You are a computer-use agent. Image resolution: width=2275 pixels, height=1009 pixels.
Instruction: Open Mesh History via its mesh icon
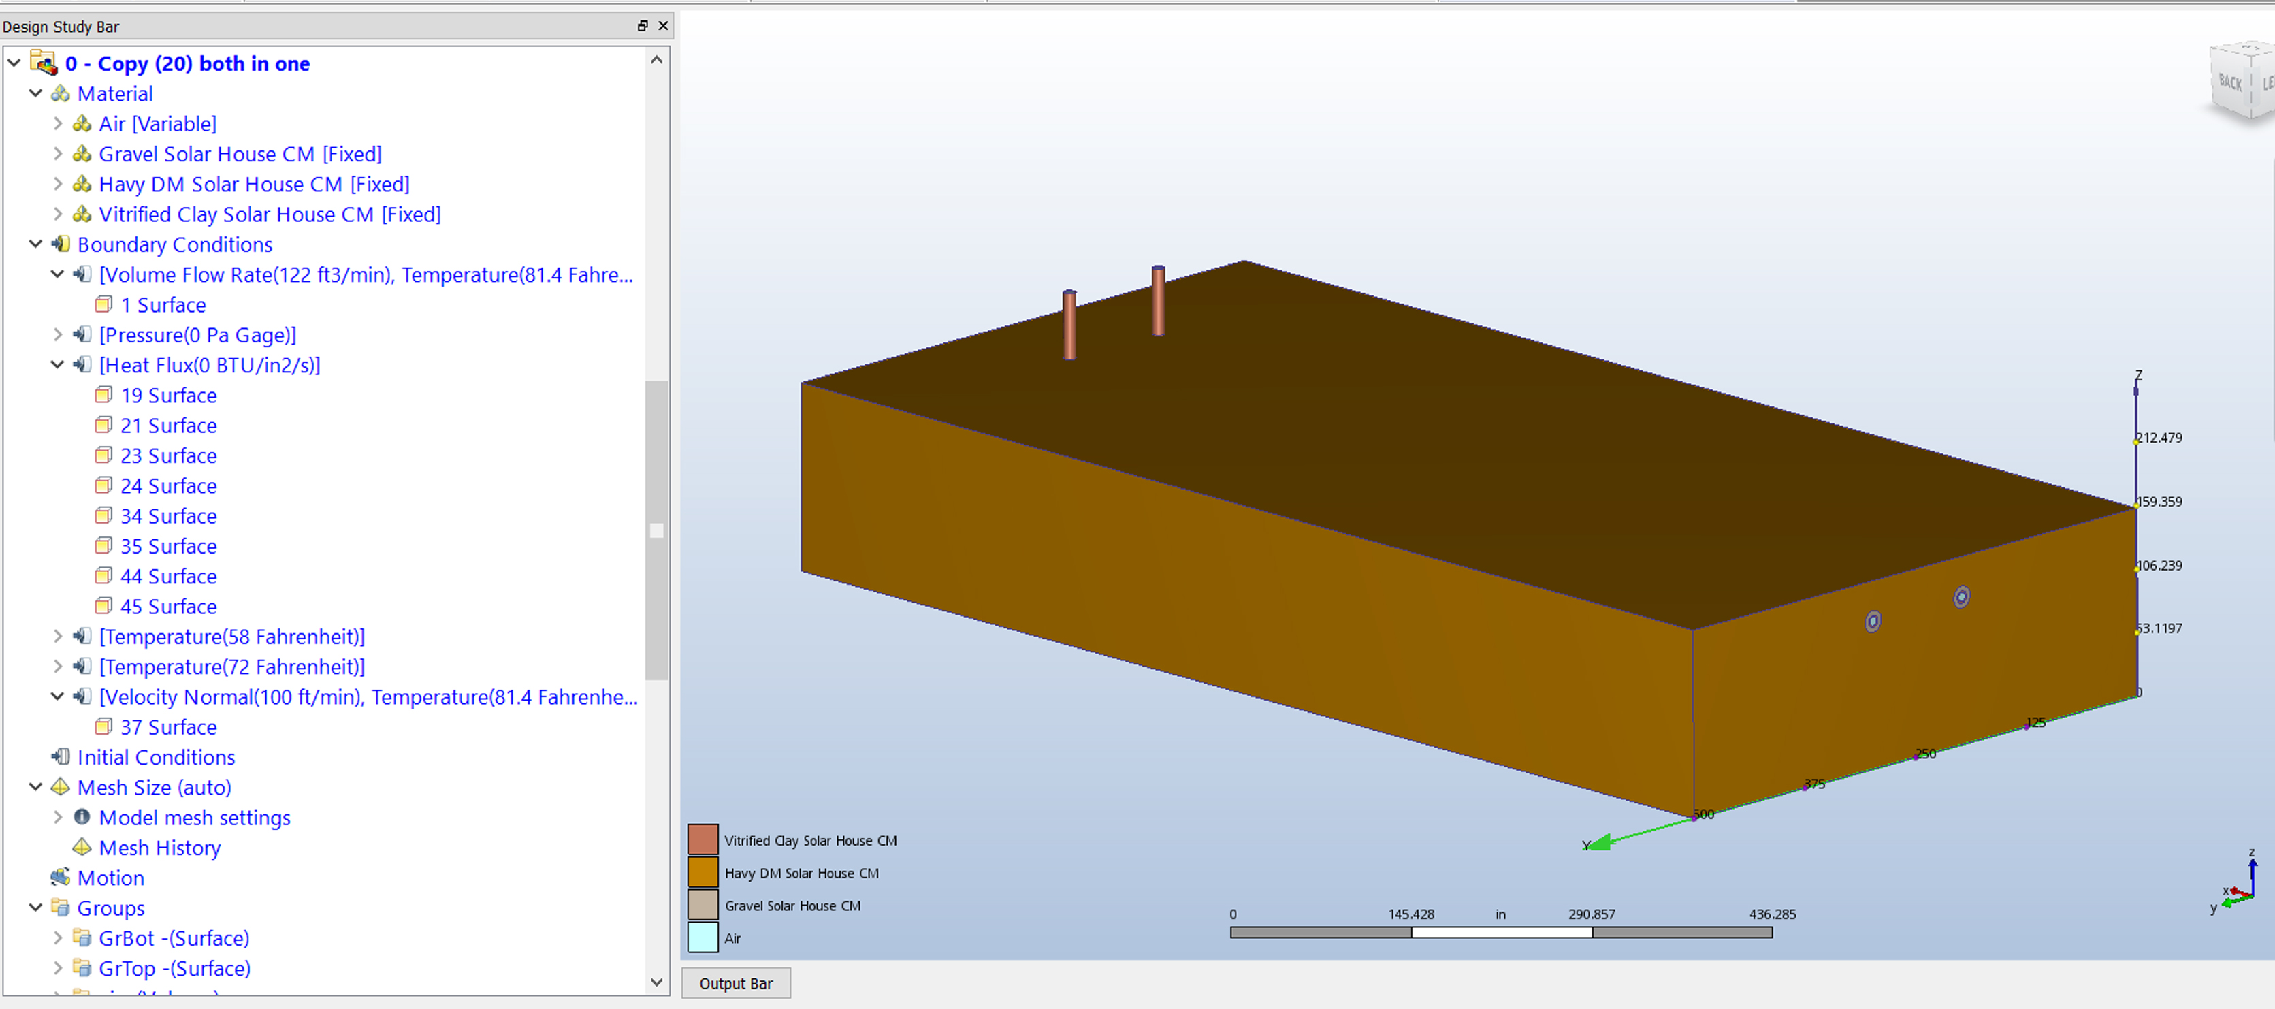point(82,848)
